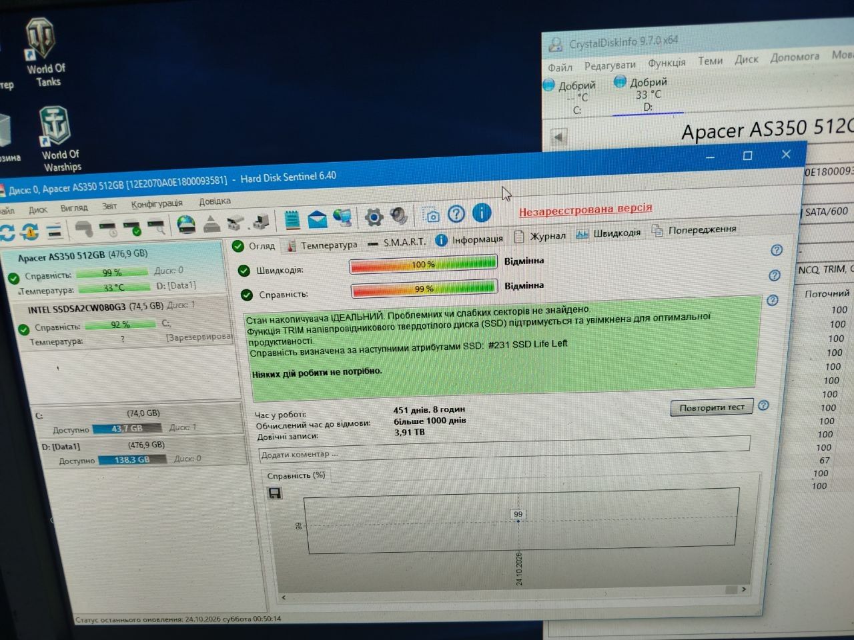Click the Незареєстрована версія link
Screen dimensions: 854x640
click(x=585, y=209)
